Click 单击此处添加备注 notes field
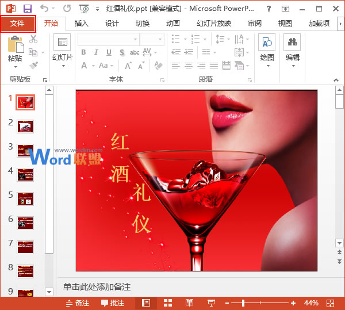The width and height of the screenshot is (345, 310). click(97, 287)
